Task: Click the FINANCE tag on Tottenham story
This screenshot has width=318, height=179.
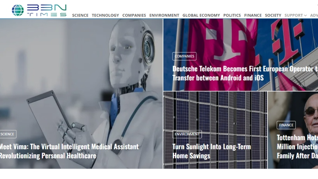Action: pyautogui.click(x=286, y=125)
